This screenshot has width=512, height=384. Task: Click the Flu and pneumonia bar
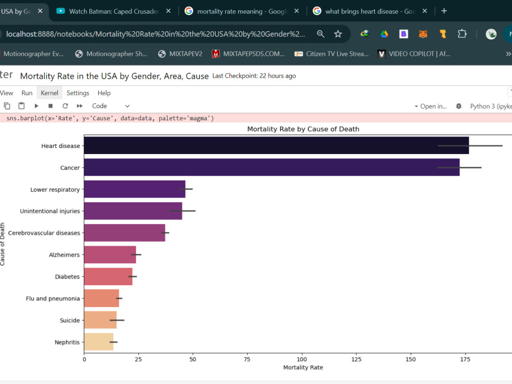101,298
